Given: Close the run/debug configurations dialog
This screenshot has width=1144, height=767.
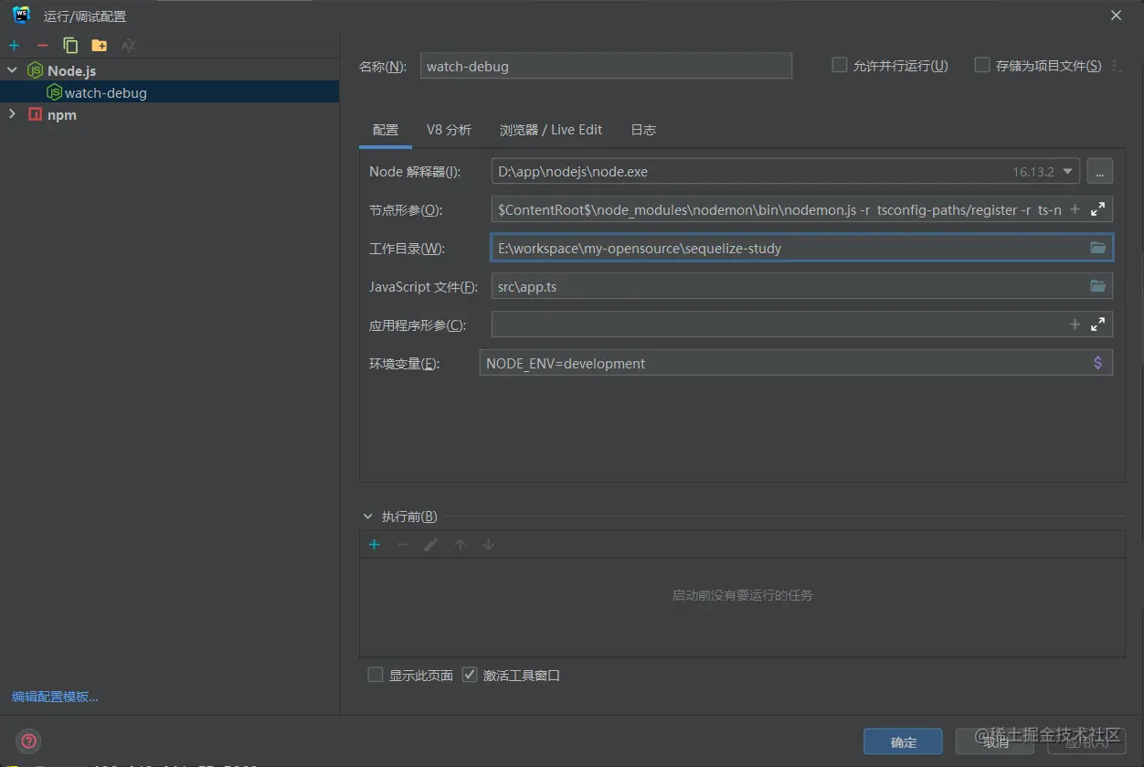Looking at the screenshot, I should [1116, 16].
